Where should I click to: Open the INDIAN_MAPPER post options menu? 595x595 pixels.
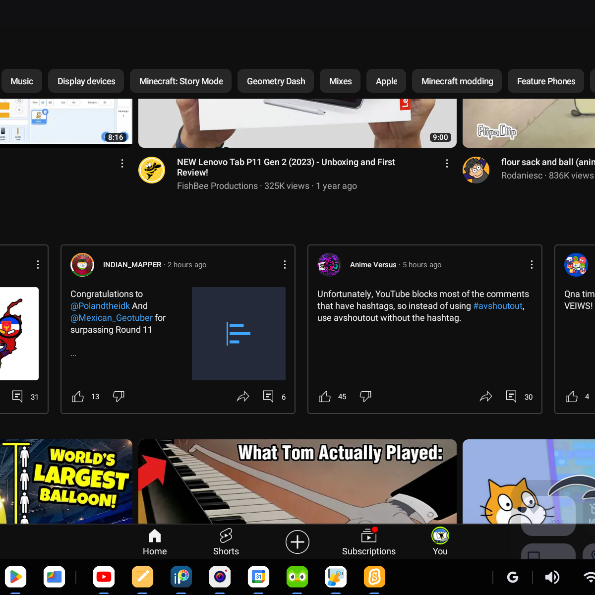[285, 265]
